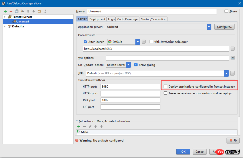
Task: Enable with JavaScript debugger
Action: pyautogui.click(x=151, y=42)
